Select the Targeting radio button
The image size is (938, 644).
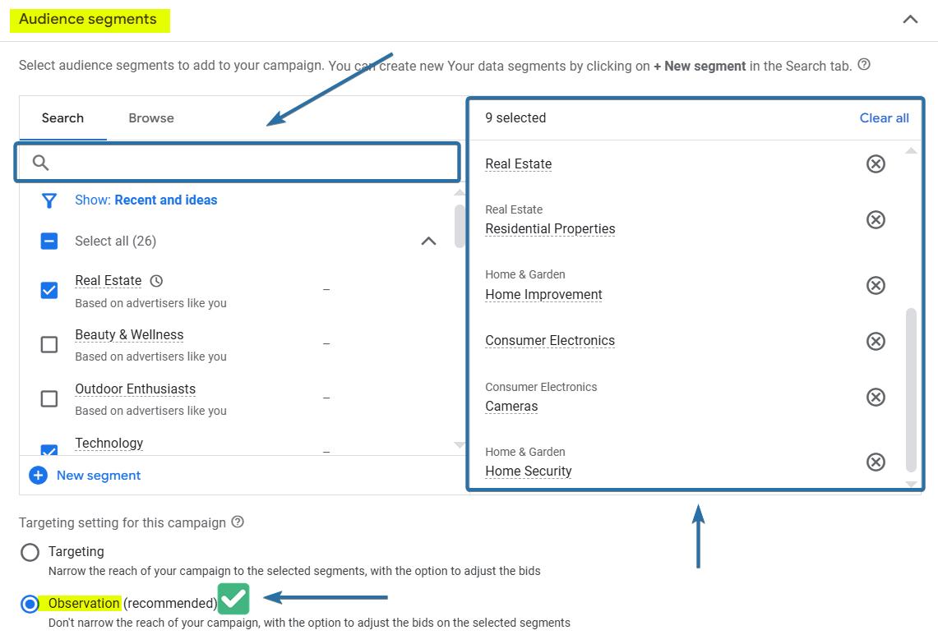pos(30,552)
